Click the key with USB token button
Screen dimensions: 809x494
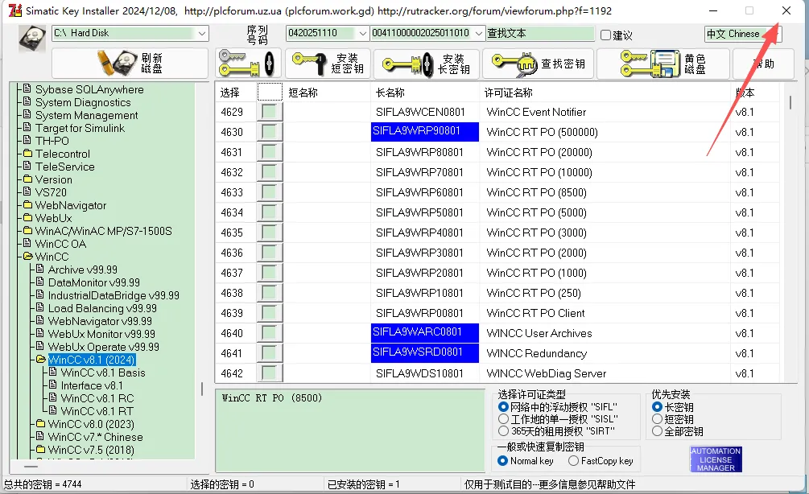(x=247, y=64)
